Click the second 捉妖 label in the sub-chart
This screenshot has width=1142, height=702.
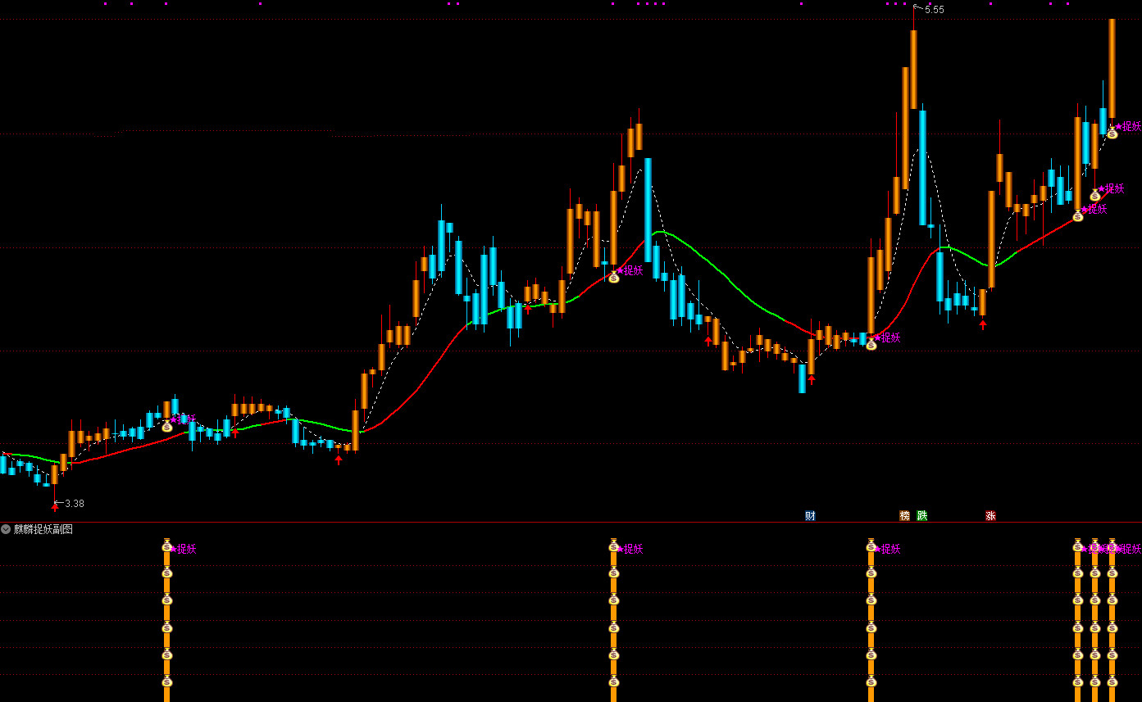point(633,549)
